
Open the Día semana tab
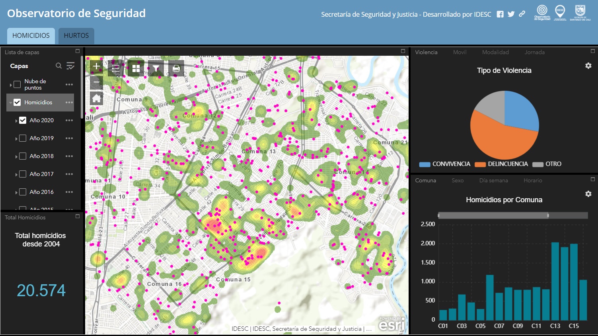pos(493,180)
